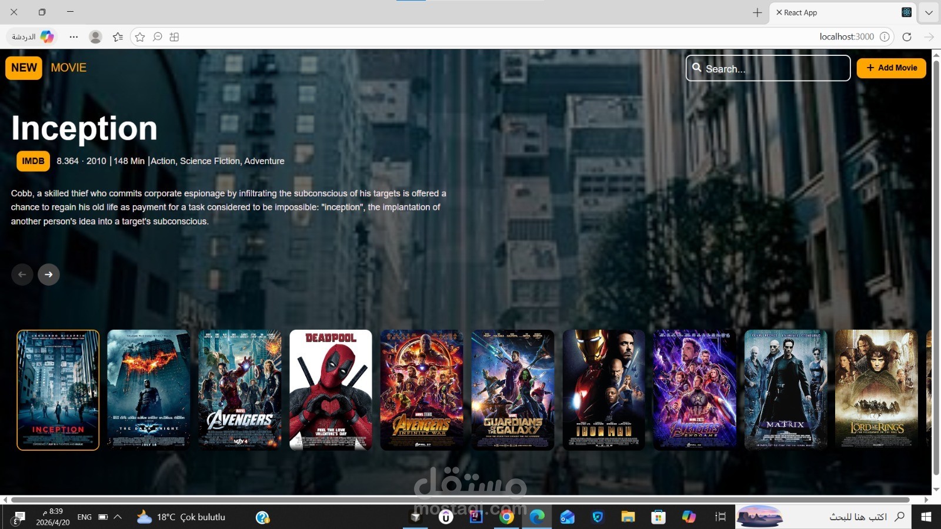The image size is (941, 529).
Task: Select the Inception poster thumbnail
Action: click(x=58, y=390)
